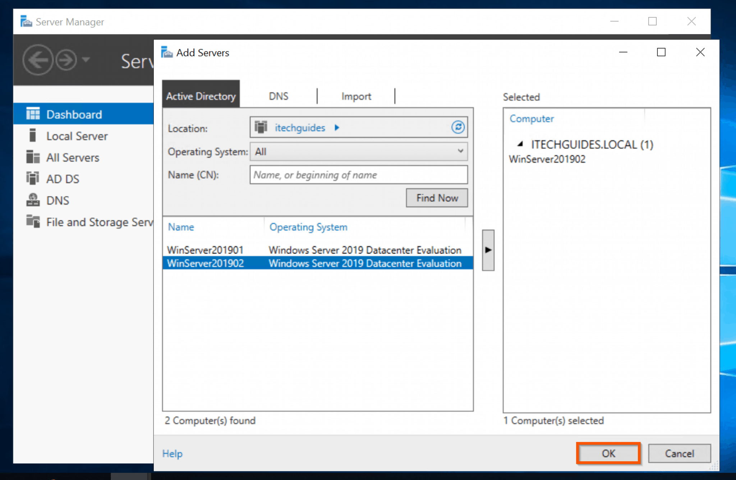Switch to the DNS tab
736x480 pixels.
[279, 96]
